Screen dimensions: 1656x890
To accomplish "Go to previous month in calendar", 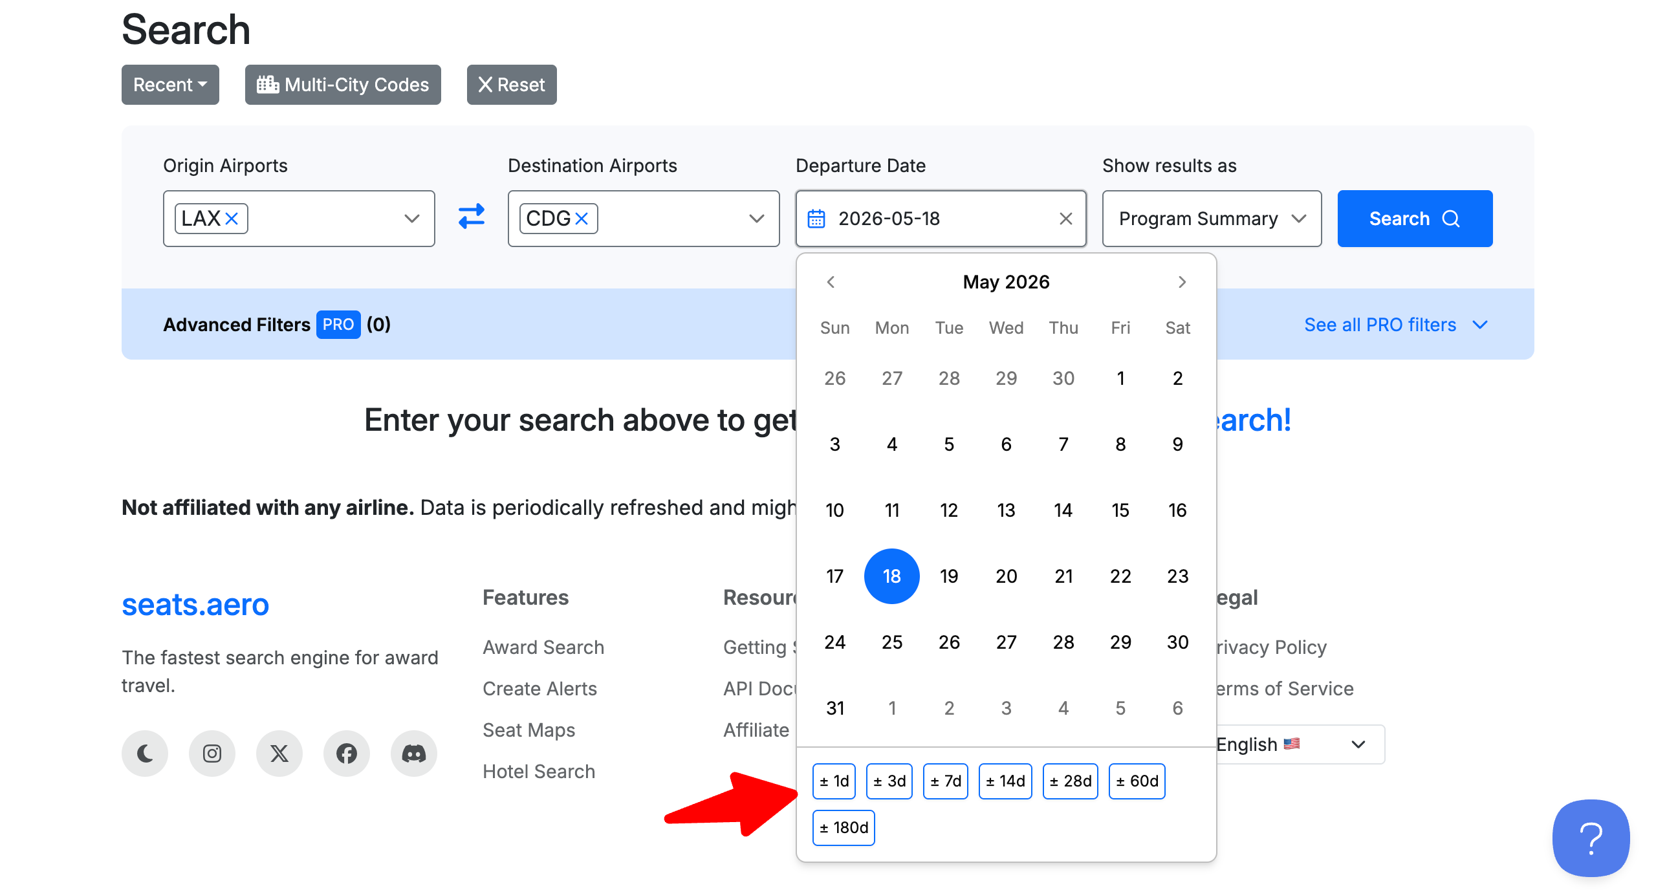I will coord(831,282).
